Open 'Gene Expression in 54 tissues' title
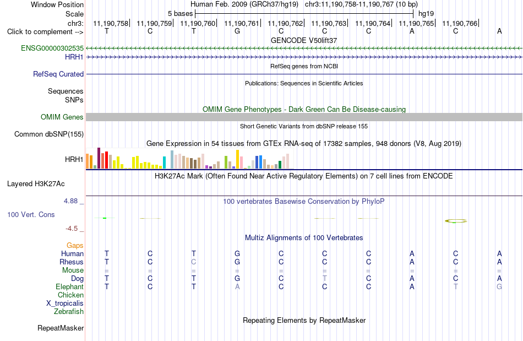 click(304, 143)
